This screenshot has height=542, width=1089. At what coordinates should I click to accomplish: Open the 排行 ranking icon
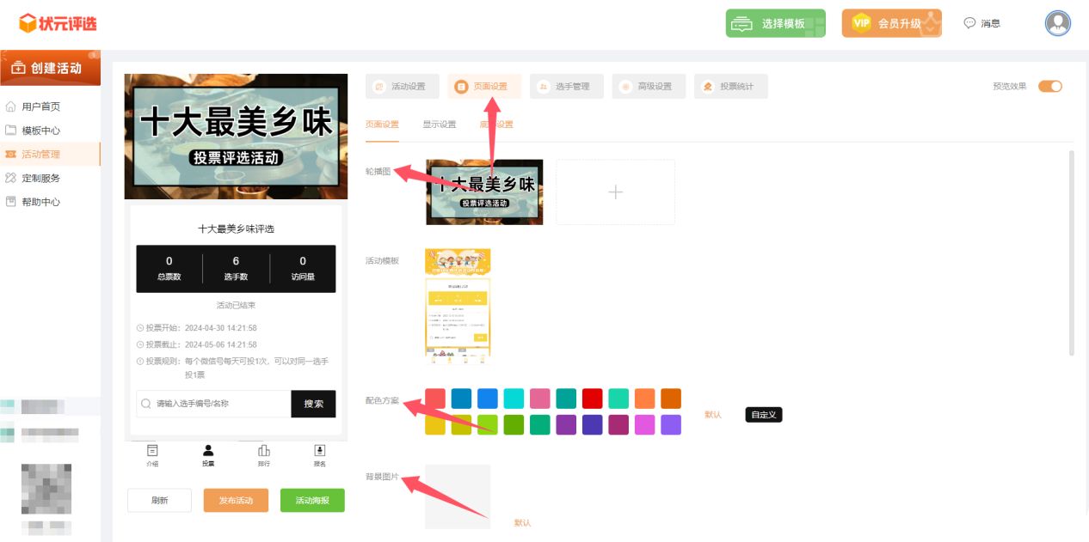[264, 451]
